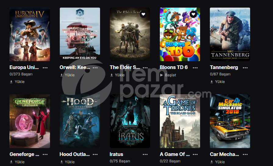The width and height of the screenshot is (273, 166).
Task: Open The Elder Scrolls Online cover art
Action: coord(130,34)
